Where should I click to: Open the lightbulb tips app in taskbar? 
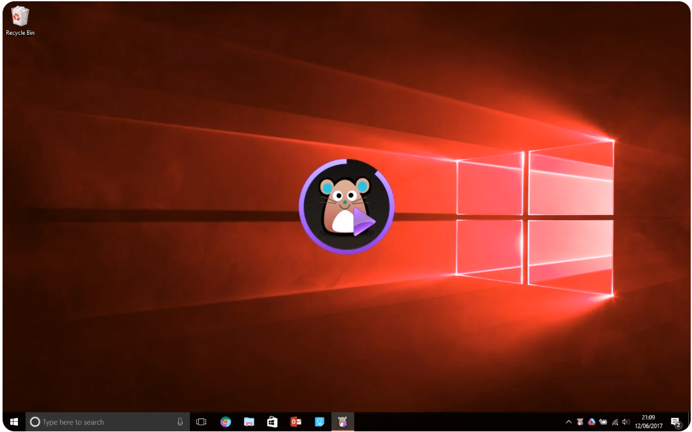coord(319,422)
